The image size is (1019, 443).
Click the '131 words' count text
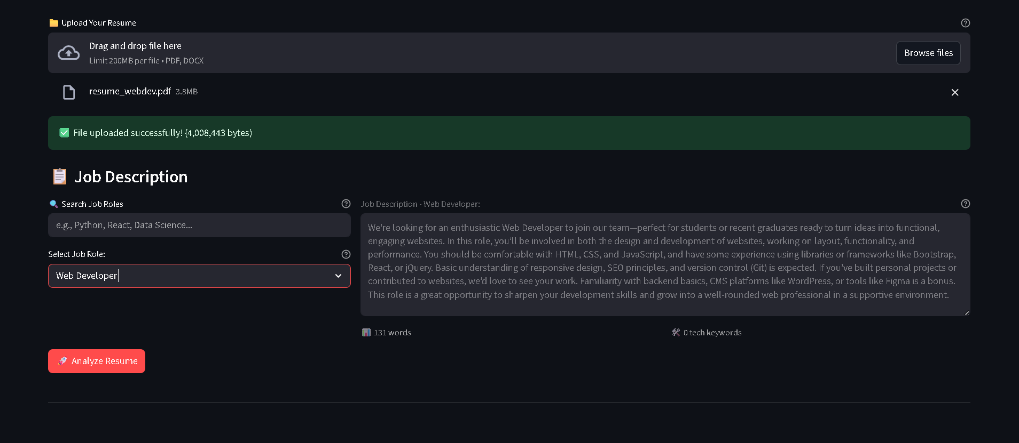coord(393,333)
